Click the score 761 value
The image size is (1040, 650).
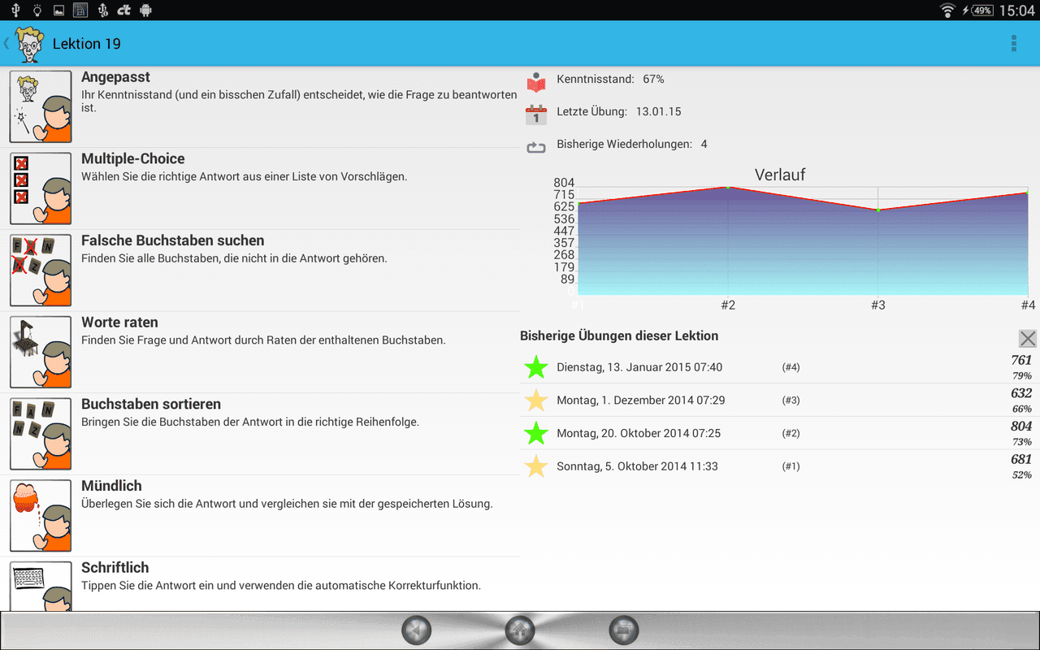click(x=1021, y=360)
